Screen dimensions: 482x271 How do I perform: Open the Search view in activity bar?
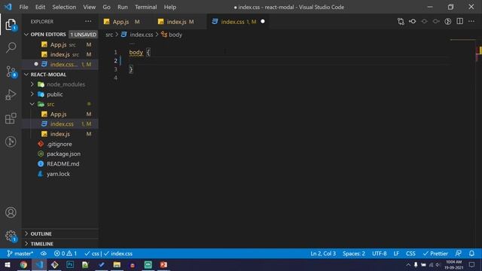[11, 47]
